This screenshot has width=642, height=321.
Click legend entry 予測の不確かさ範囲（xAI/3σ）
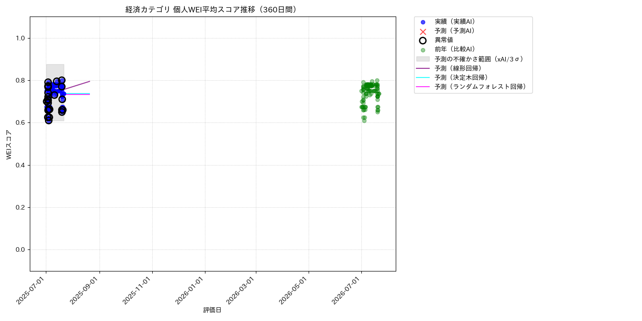pos(479,59)
